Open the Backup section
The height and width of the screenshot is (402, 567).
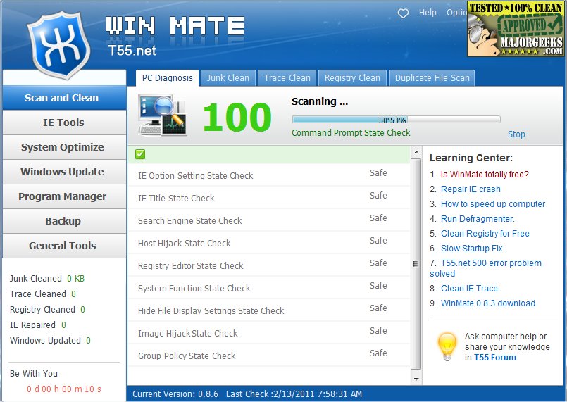pos(64,221)
